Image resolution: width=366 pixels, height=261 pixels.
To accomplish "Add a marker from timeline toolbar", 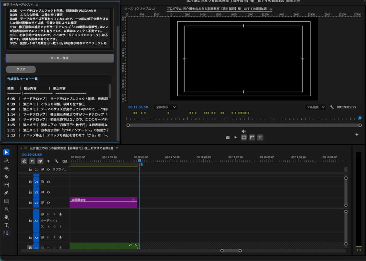I will [x=48, y=161].
